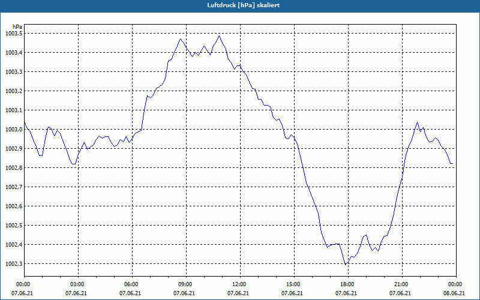Click the 1002,8 axis value
The width and height of the screenshot is (480, 300).
tap(14, 168)
